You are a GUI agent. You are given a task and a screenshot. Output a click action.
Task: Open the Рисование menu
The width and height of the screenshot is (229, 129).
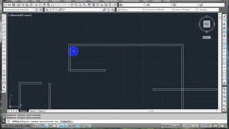pyautogui.click(x=81, y=1)
